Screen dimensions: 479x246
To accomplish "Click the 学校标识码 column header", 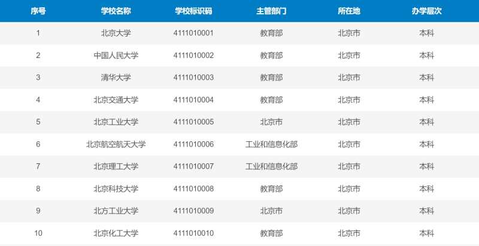I will (x=193, y=11).
